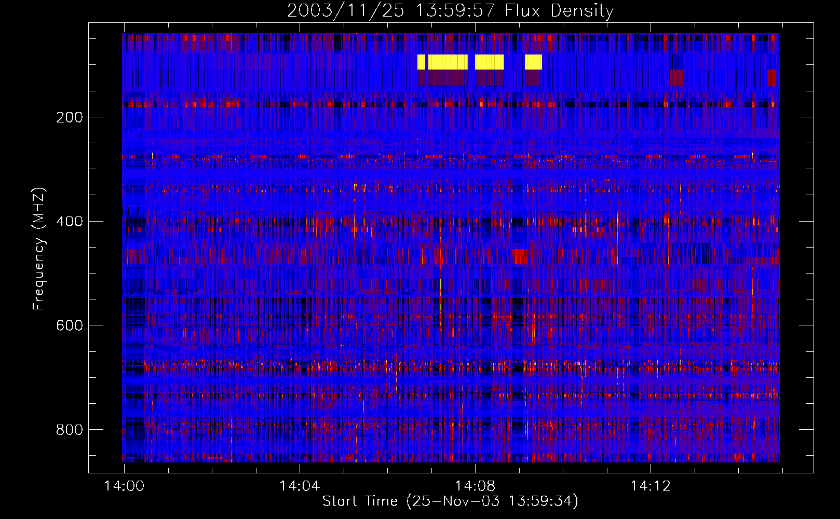Click the 400 frequency tick label
The width and height of the screenshot is (840, 519).
[70, 222]
